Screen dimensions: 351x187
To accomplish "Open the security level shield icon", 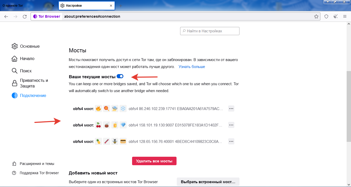I will pos(326,16).
